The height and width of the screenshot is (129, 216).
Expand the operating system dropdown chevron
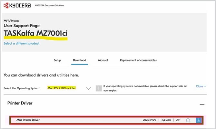88,88
